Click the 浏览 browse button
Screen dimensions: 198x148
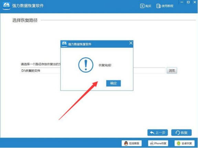[172, 70]
